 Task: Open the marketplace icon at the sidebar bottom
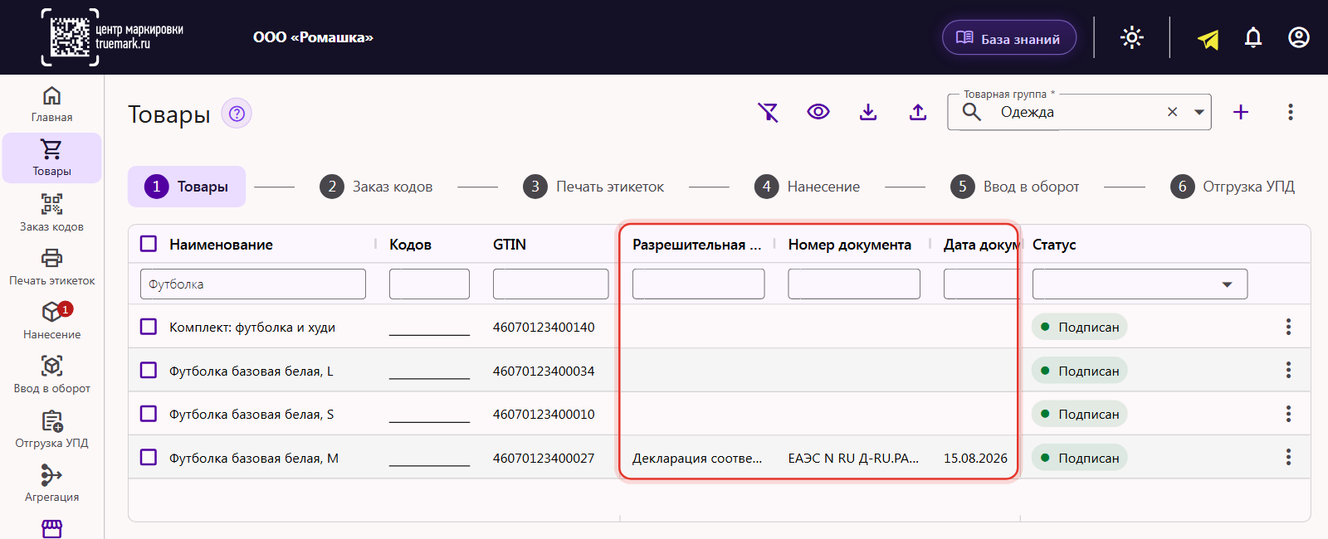(51, 529)
